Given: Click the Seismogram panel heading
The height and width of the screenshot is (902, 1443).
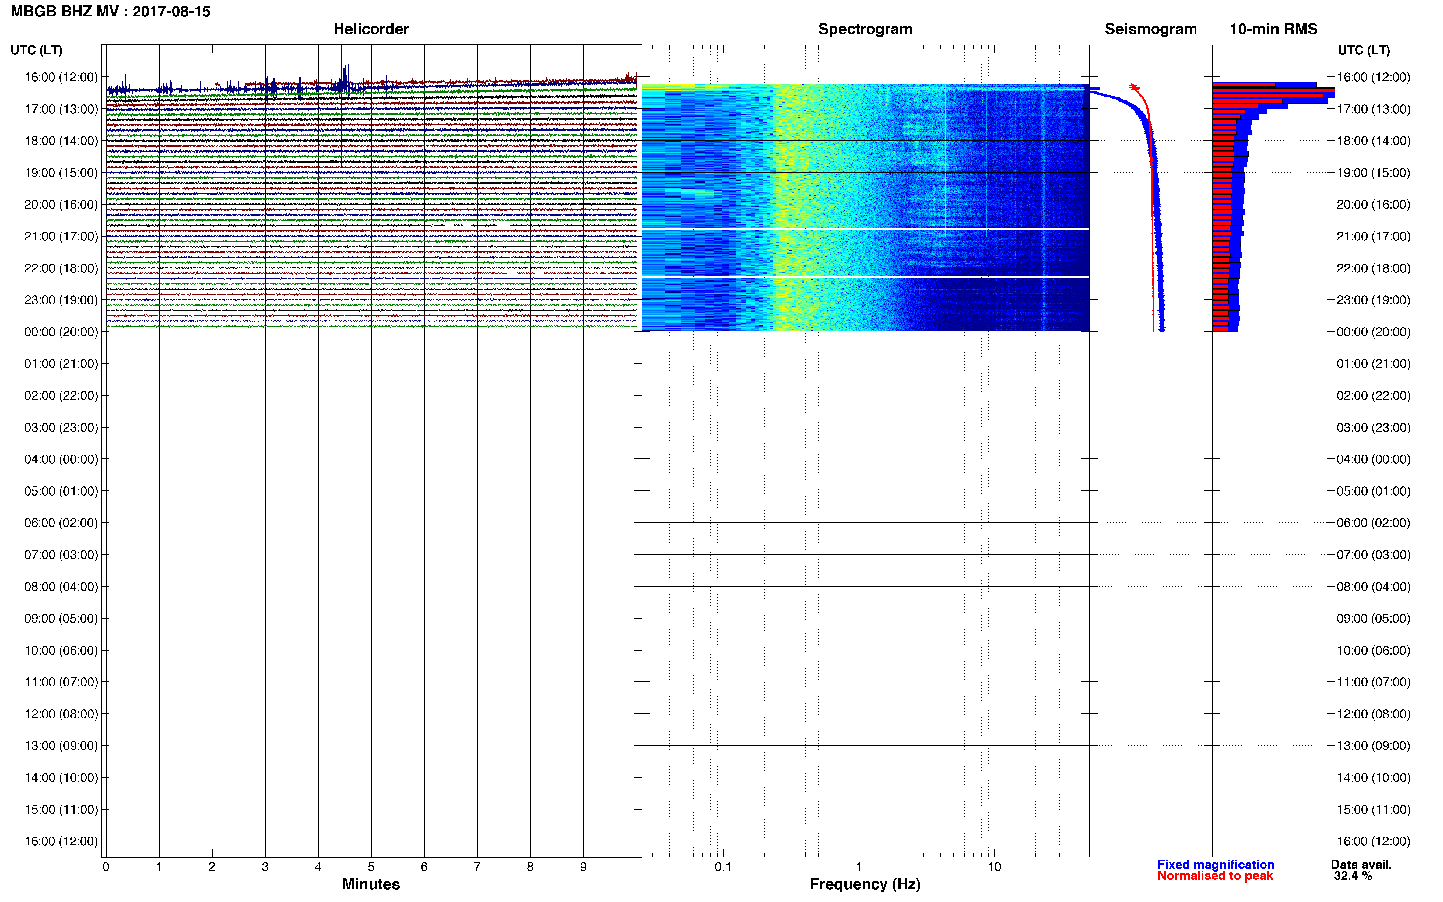Looking at the screenshot, I should [1150, 29].
